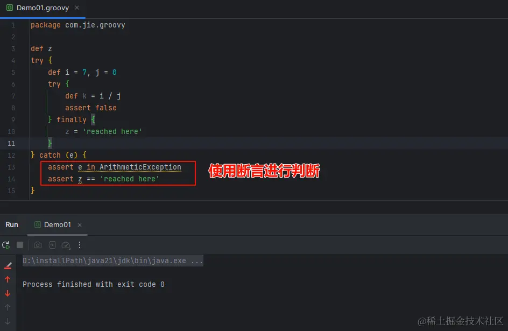Click 'Process finished with exit code 0' output

coord(94,284)
